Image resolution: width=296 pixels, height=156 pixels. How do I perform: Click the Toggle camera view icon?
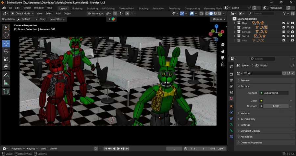[x=223, y=58]
